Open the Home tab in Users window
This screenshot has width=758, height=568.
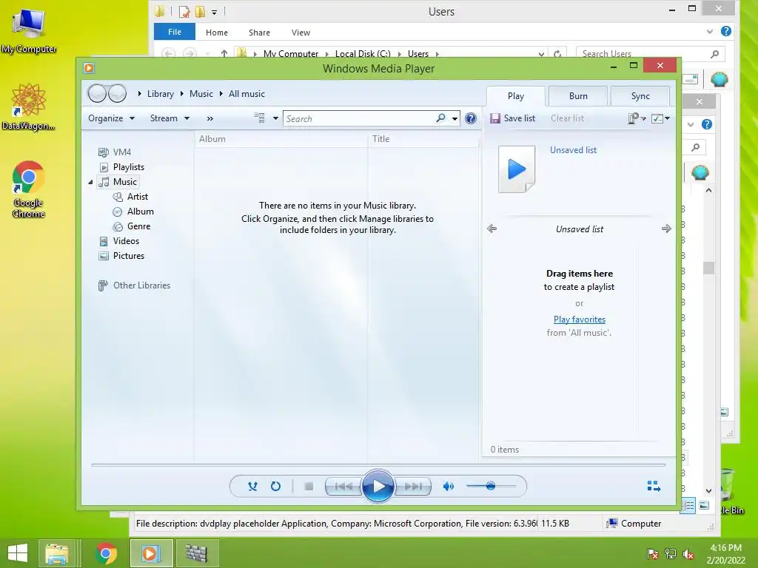(x=217, y=33)
